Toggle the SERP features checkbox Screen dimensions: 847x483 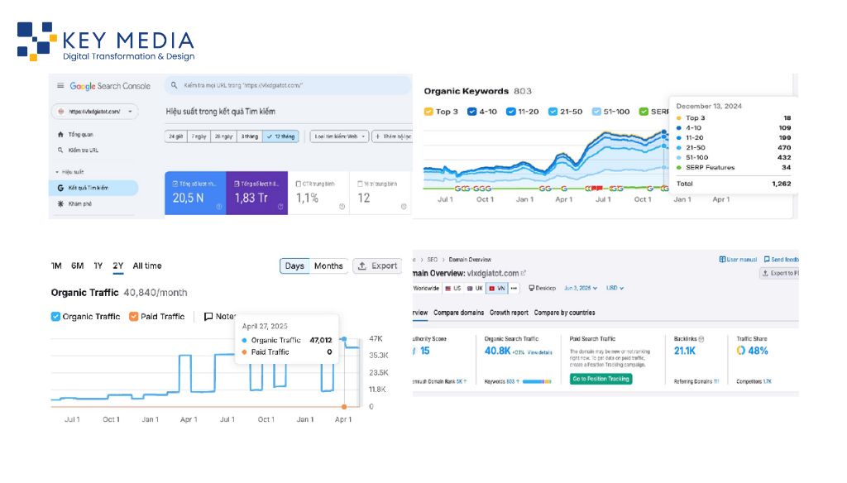(644, 112)
